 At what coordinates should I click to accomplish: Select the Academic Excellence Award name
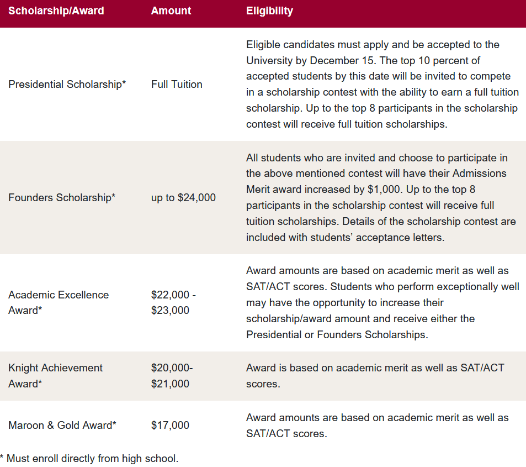[x=59, y=302]
